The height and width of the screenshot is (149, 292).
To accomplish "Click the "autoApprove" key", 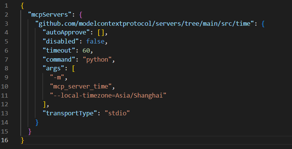I will point(66,33).
